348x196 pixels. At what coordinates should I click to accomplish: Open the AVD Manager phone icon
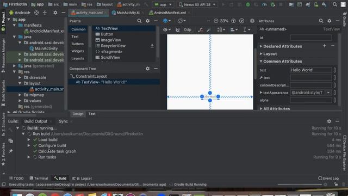pos(316,4)
